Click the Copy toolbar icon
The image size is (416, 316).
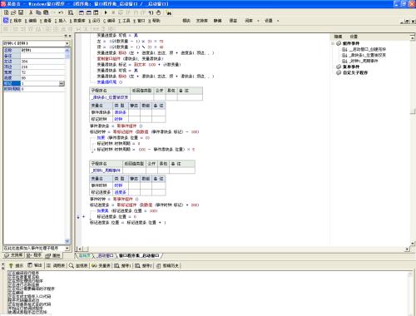click(x=38, y=12)
